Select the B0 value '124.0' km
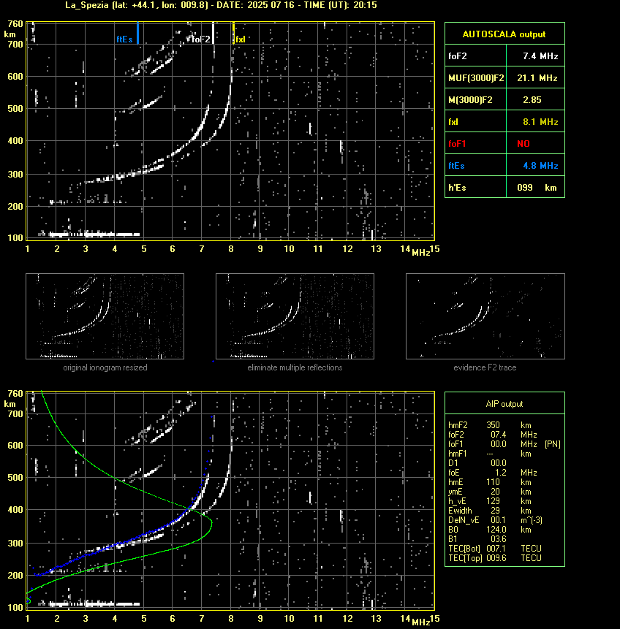The height and width of the screenshot is (629, 620). point(496,530)
